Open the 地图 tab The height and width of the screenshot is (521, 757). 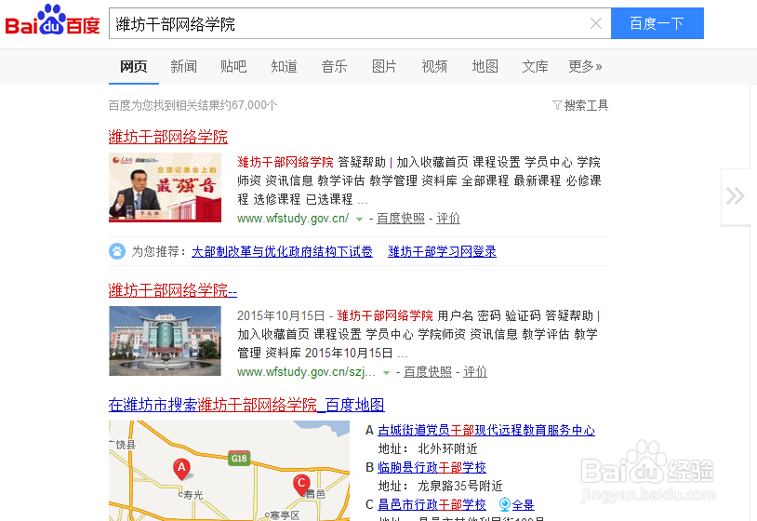(485, 66)
